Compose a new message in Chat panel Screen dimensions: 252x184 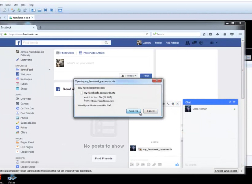point(230,102)
